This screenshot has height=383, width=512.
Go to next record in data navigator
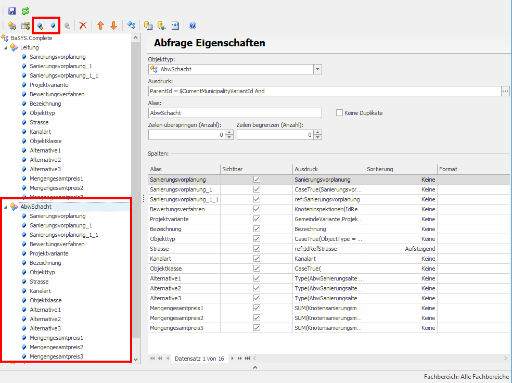[233, 359]
